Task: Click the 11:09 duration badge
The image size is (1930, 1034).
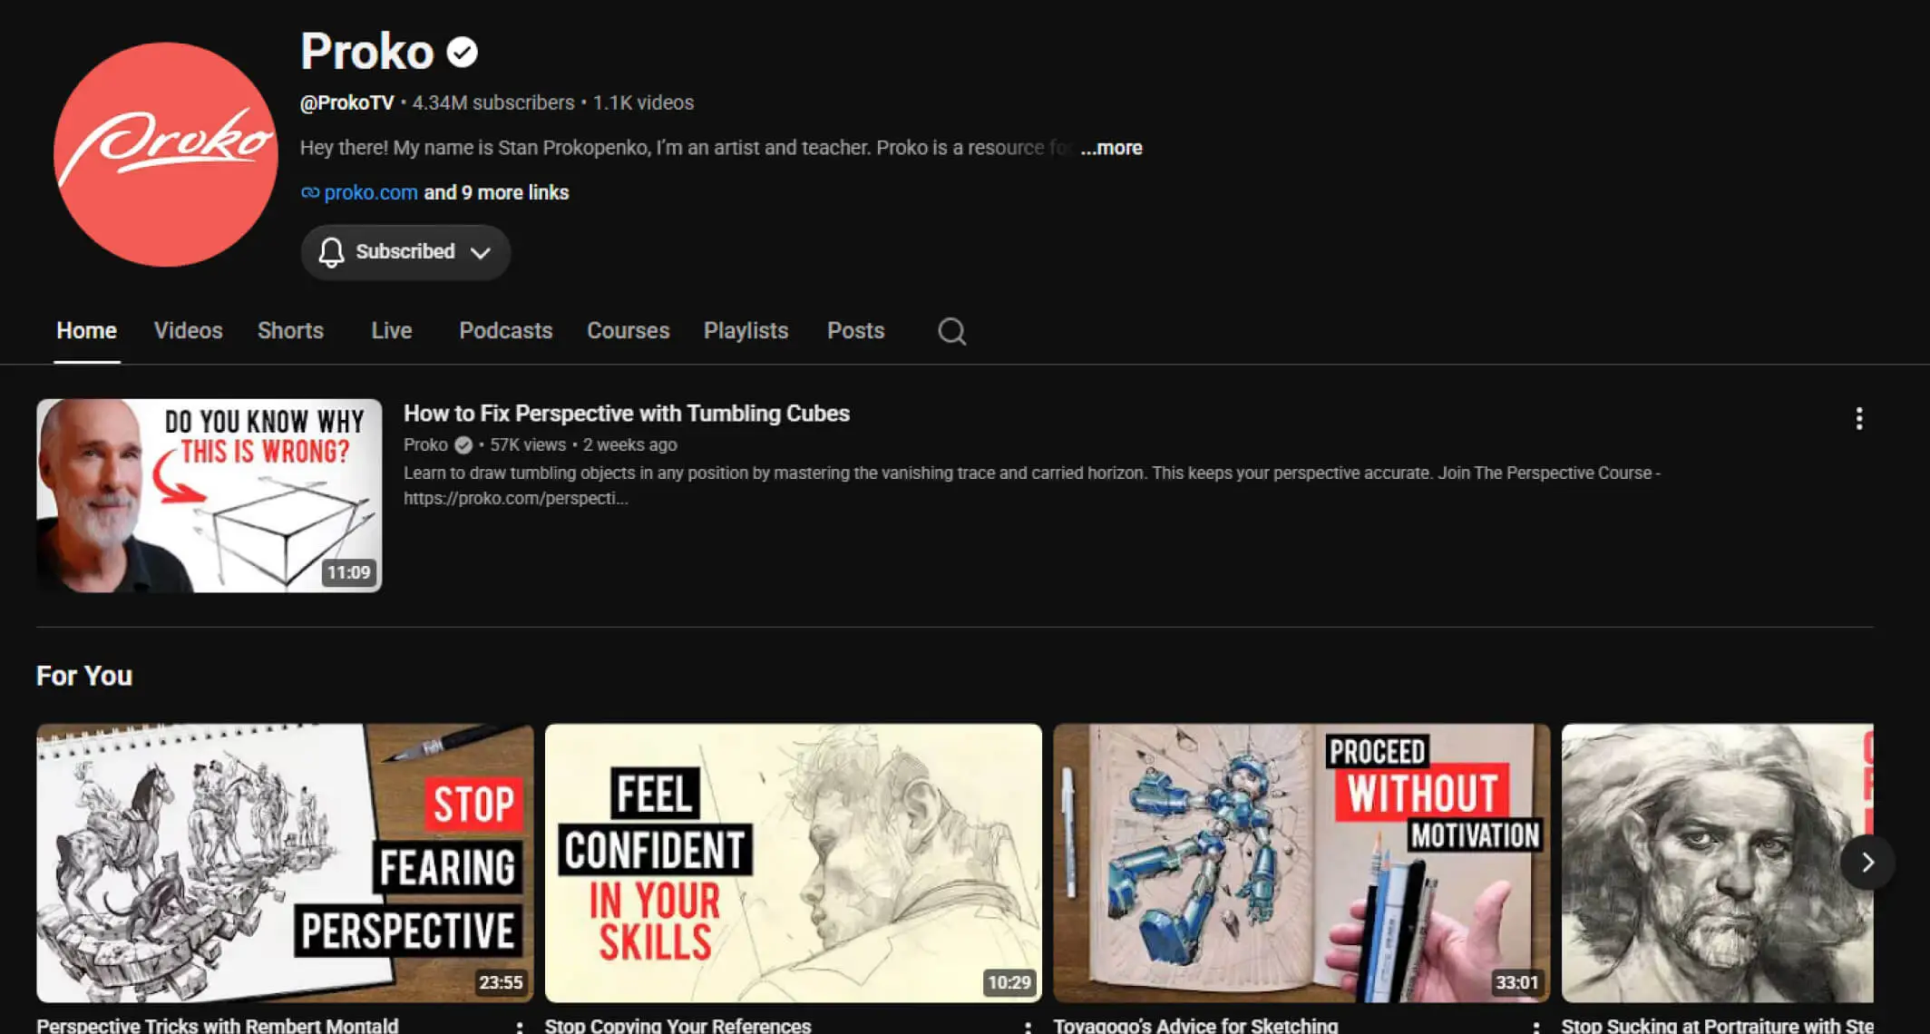Action: click(x=349, y=572)
